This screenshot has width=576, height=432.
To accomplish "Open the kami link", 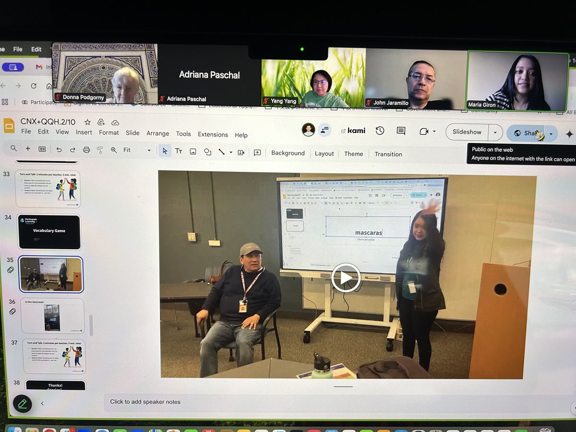I will pyautogui.click(x=353, y=131).
